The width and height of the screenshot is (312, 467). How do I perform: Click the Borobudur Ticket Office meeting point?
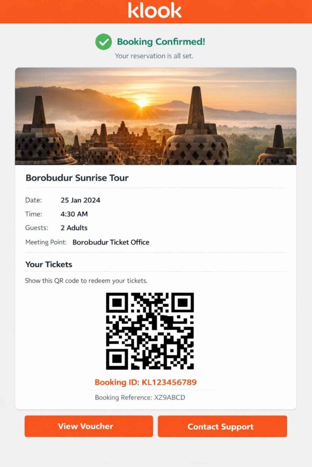[111, 242]
